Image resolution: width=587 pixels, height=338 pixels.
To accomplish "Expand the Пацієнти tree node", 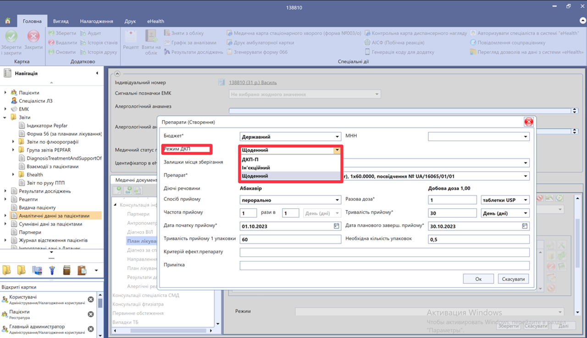I will coord(6,93).
